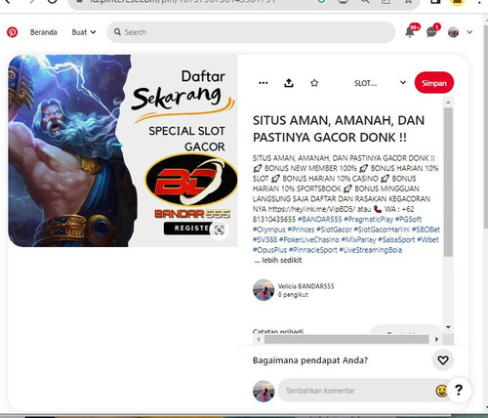
Task: Share the pin via upload icon
Action: click(x=289, y=83)
